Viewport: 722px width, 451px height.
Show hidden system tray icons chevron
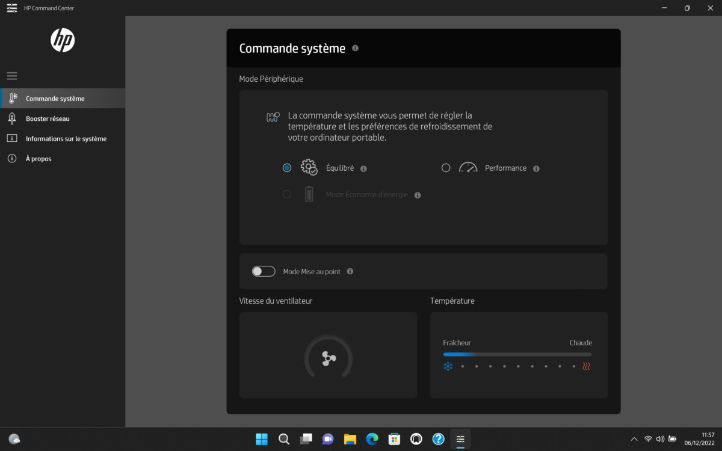(x=634, y=439)
